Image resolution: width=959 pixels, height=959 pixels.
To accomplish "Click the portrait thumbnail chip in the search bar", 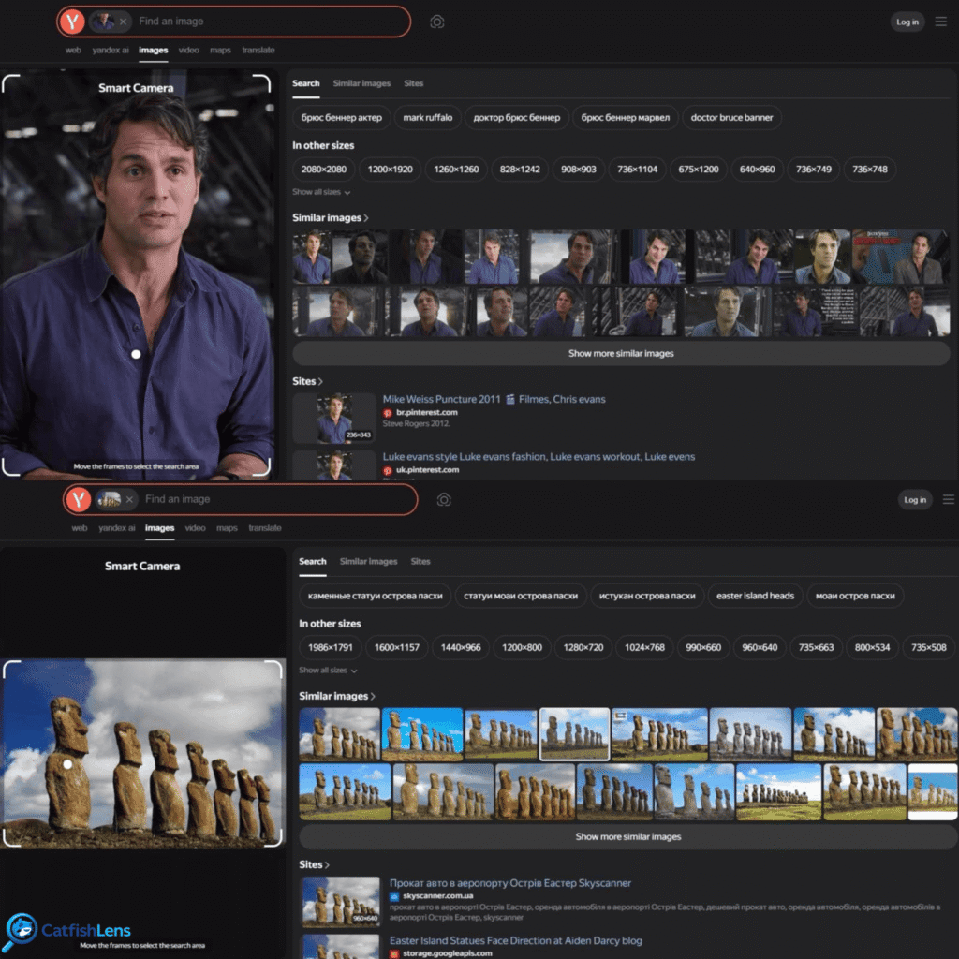I will pos(103,22).
